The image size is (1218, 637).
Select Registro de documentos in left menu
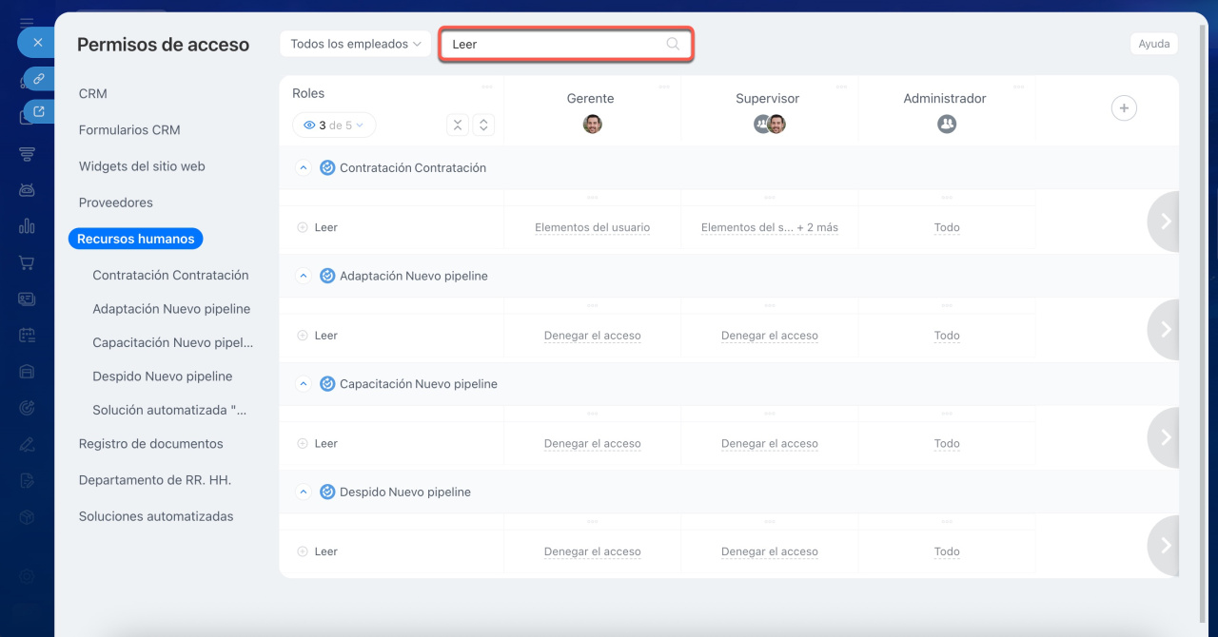[x=150, y=444]
